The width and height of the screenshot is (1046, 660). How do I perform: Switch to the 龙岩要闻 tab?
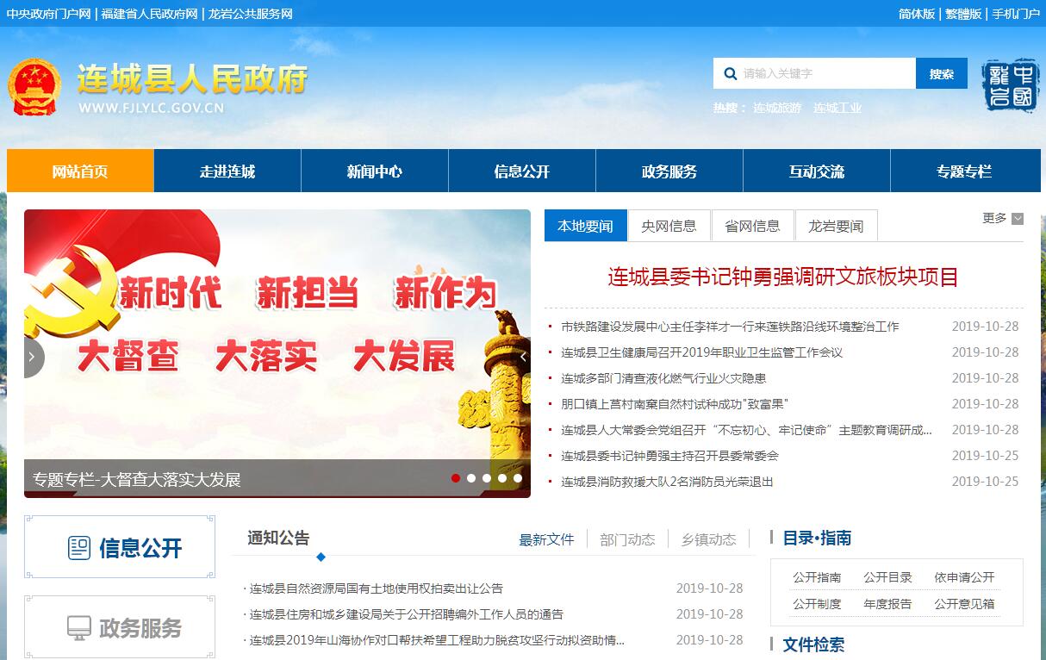tap(835, 226)
